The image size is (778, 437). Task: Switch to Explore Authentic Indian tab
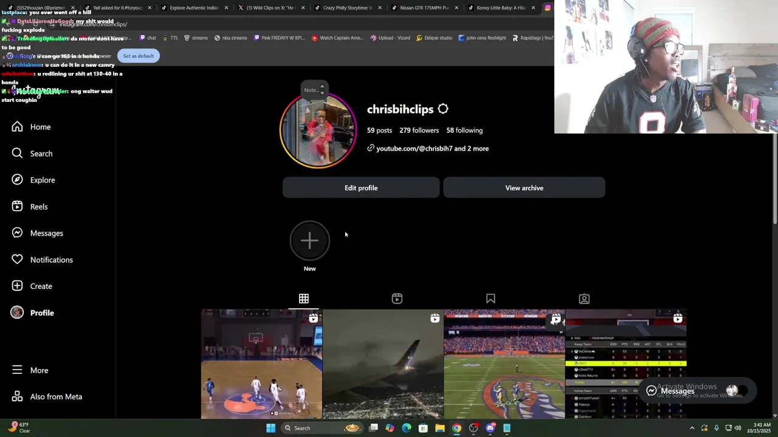point(193,8)
